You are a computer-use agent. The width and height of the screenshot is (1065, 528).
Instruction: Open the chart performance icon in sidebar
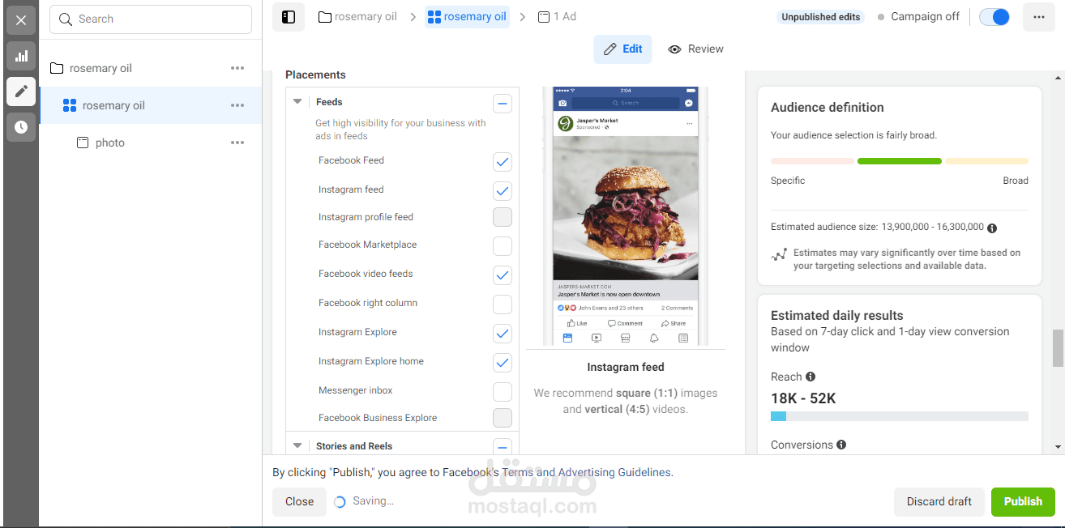(x=21, y=56)
